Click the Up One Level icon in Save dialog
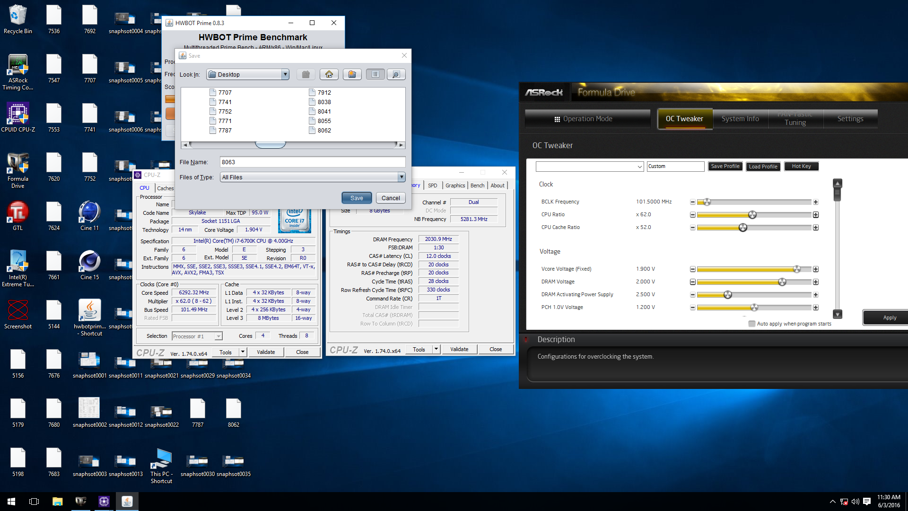908x511 pixels. pyautogui.click(x=306, y=74)
